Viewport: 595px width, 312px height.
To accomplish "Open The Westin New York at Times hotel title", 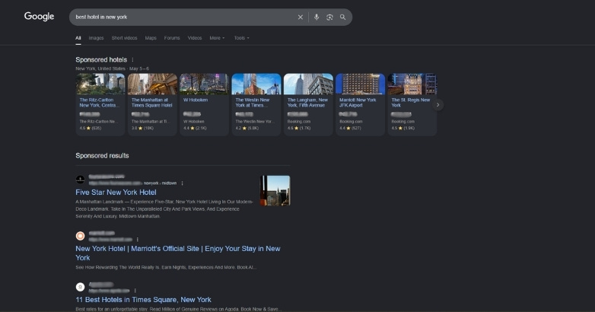I will tap(253, 103).
